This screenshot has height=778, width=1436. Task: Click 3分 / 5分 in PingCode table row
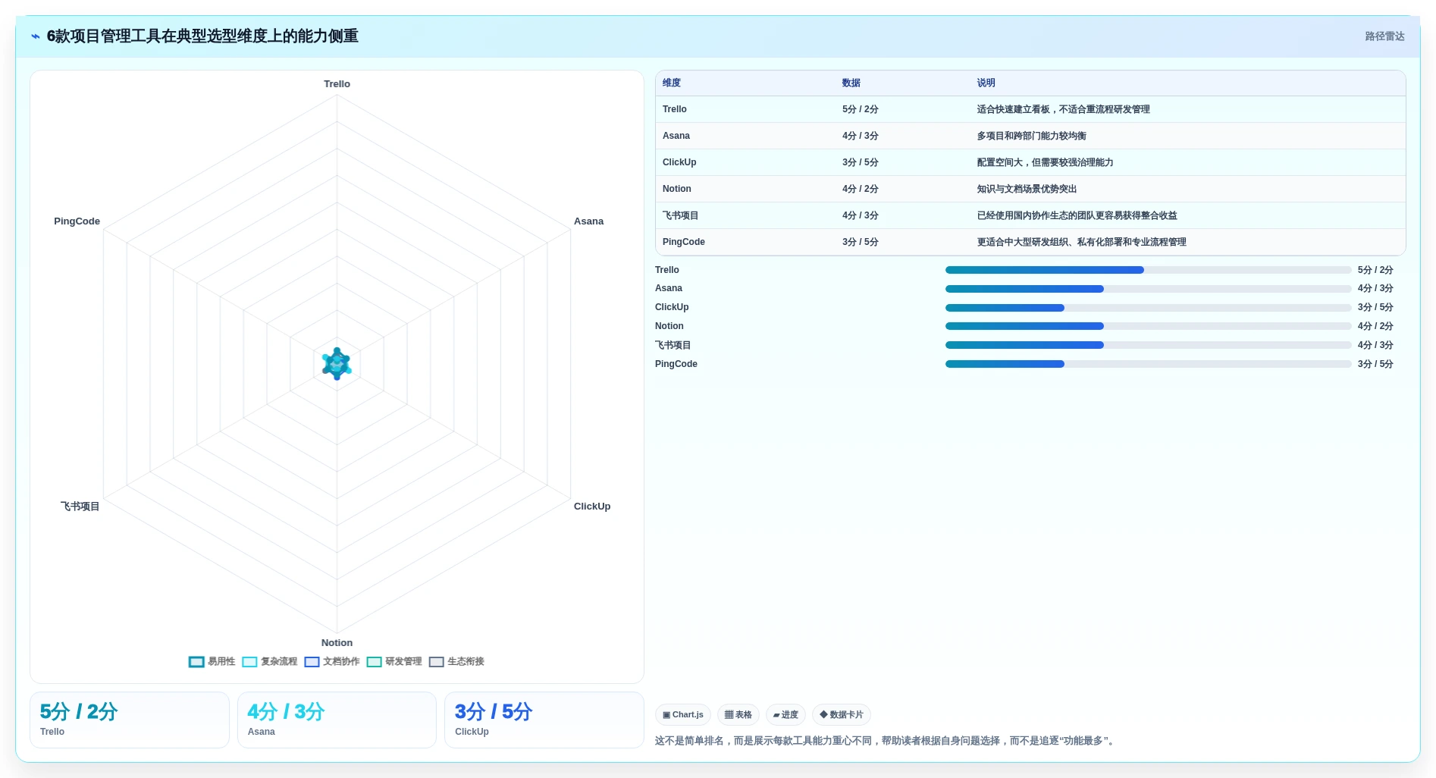(860, 242)
